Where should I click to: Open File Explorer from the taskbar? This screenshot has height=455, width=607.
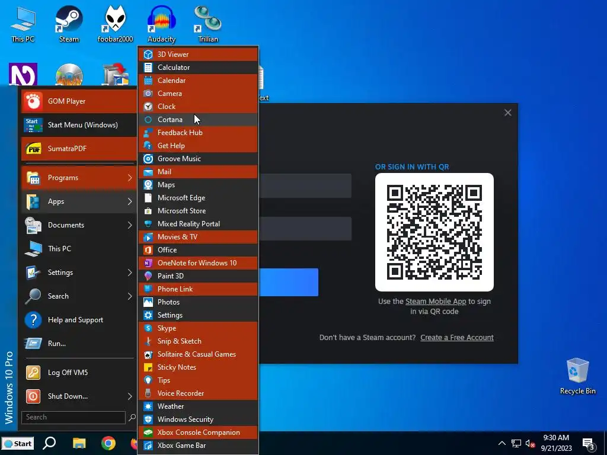click(79, 443)
